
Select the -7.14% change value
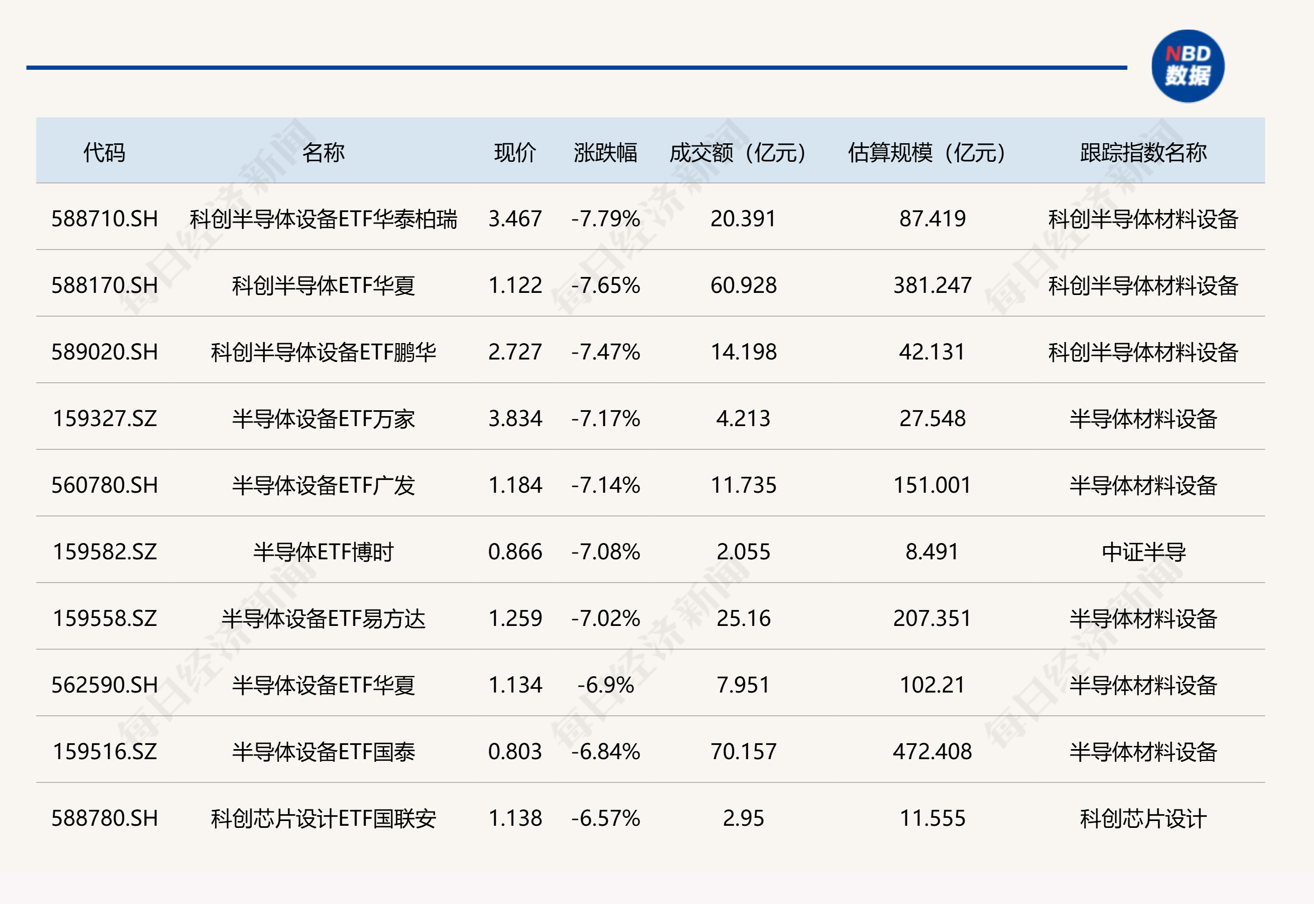[x=605, y=485]
